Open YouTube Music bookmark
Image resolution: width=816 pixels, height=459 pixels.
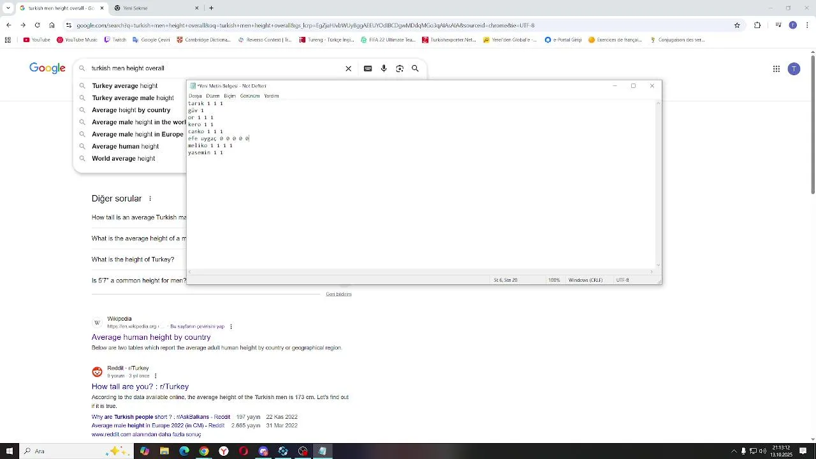coord(77,40)
